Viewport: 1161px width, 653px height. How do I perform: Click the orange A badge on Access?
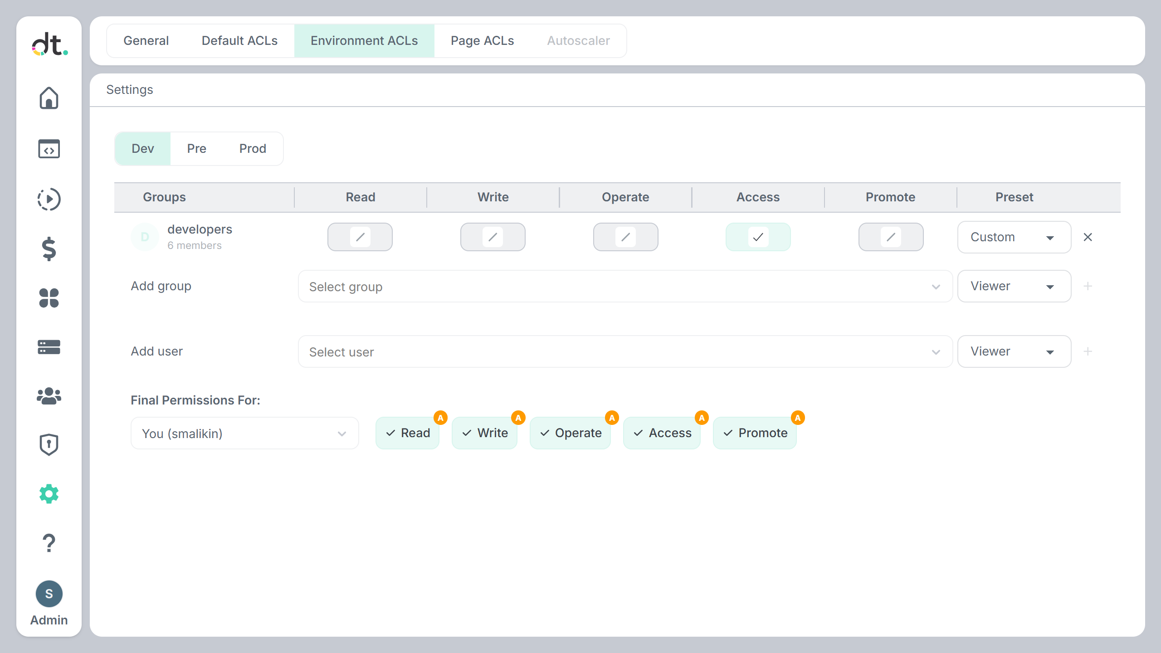[702, 418]
